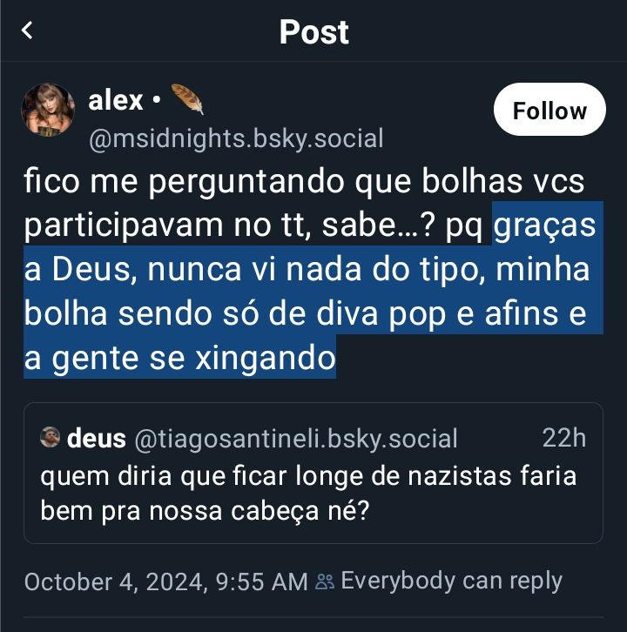Viewport: 627px width, 632px height.
Task: Open quoted post about 'longe de nazistas'
Action: [313, 474]
